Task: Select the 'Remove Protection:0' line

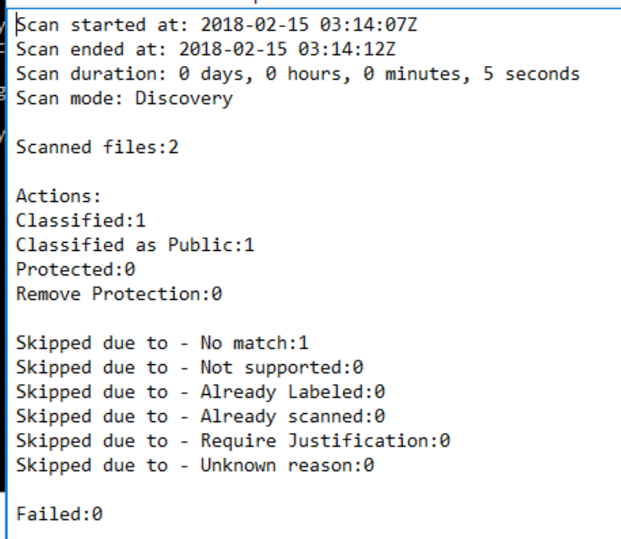Action: [119, 294]
